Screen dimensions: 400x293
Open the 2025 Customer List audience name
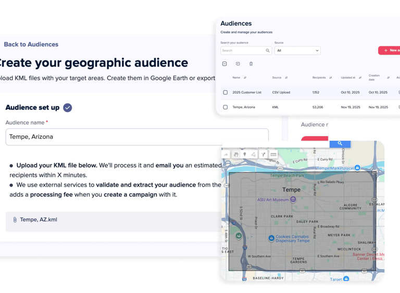pos(247,92)
